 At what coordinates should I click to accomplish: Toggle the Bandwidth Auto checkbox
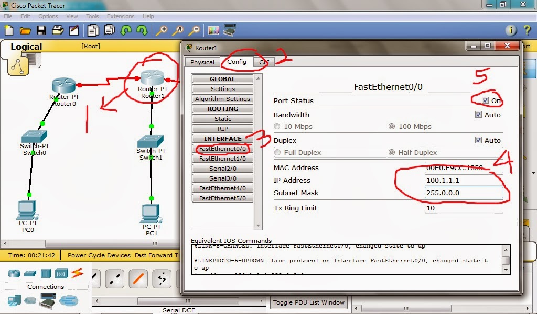tap(478, 115)
